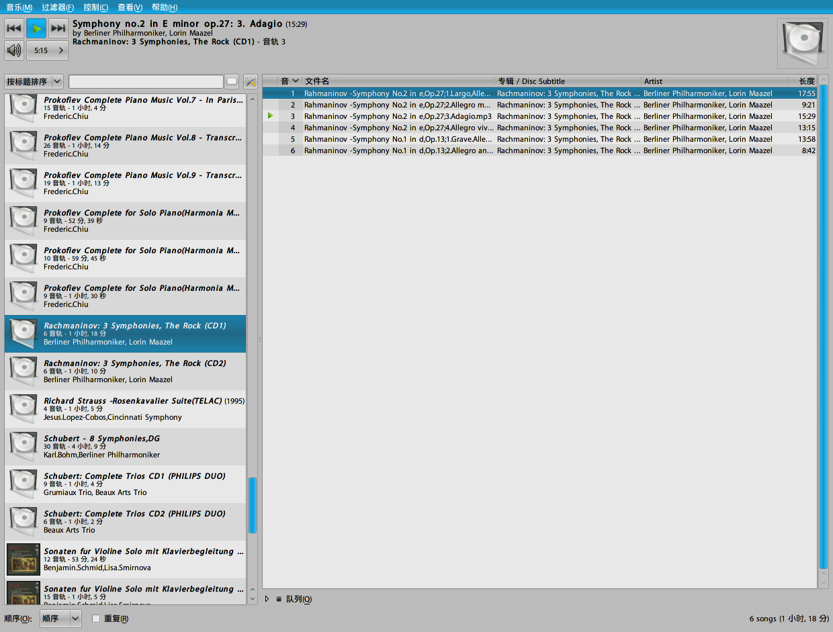Click the 17:55 duration cell

pyautogui.click(x=807, y=93)
